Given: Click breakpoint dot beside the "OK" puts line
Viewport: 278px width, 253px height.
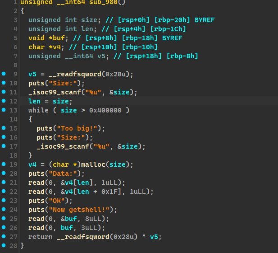Looking at the screenshot, I should point(4,201).
